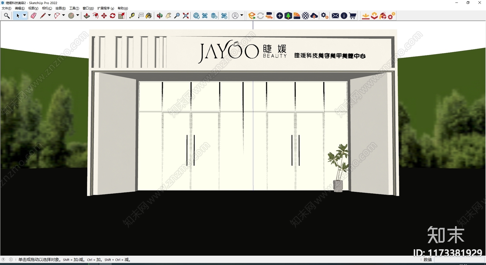Start the Enscape render icon
This screenshot has width=486, height=265.
252,16
